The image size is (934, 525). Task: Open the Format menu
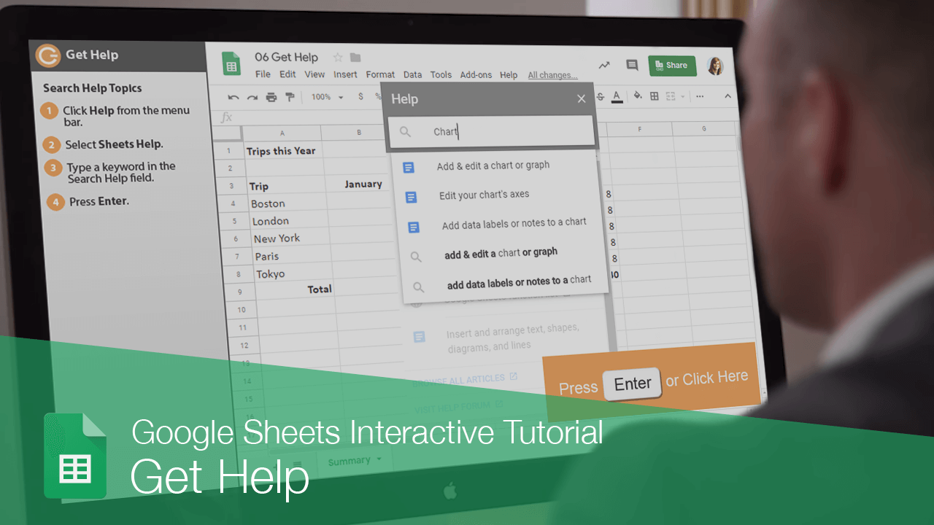click(380, 74)
